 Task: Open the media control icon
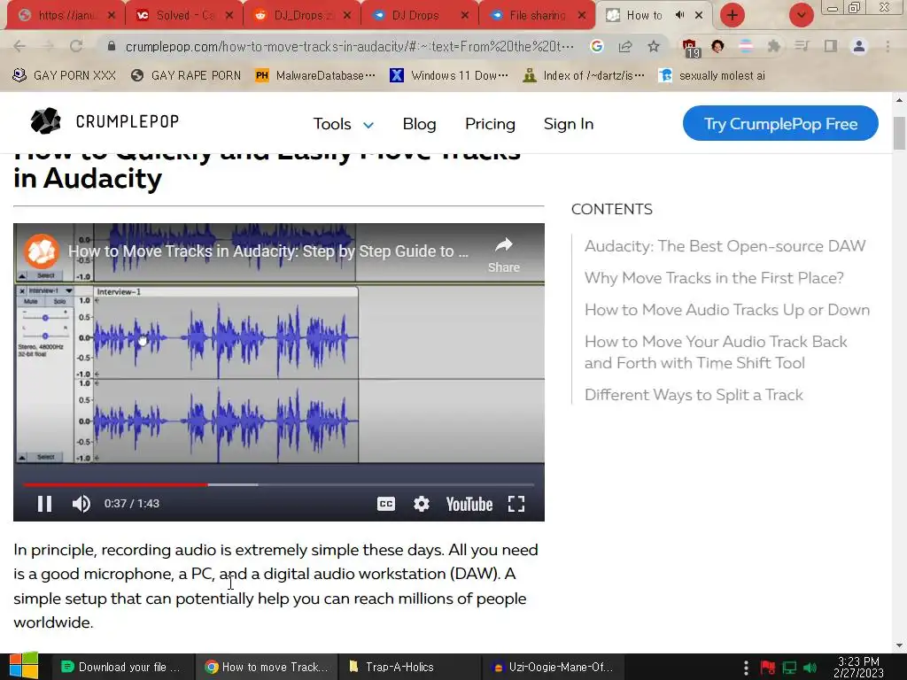802,46
